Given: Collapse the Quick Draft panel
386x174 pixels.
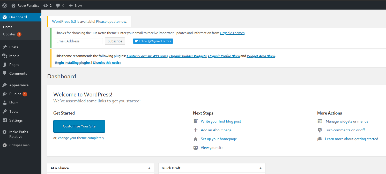Looking at the screenshot, I should click(x=260, y=168).
